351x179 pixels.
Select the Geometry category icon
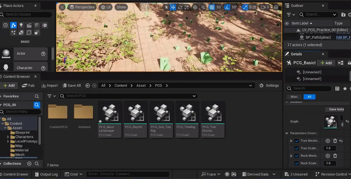[x=21, y=33]
